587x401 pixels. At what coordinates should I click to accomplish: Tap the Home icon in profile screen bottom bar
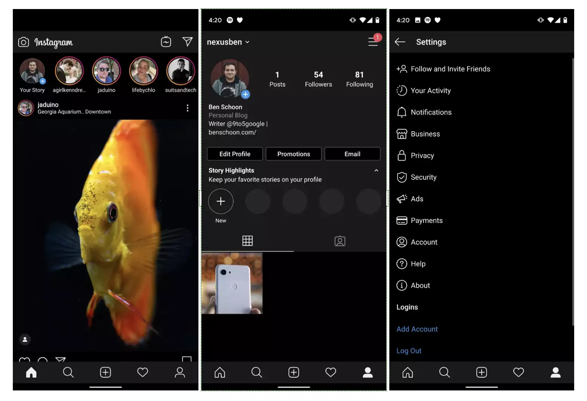(220, 372)
